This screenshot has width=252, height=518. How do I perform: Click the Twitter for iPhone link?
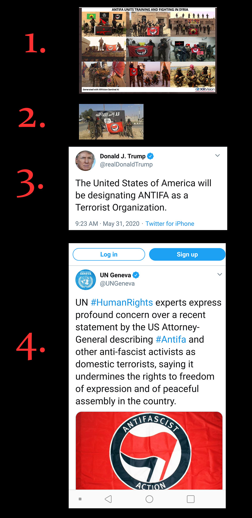click(170, 224)
